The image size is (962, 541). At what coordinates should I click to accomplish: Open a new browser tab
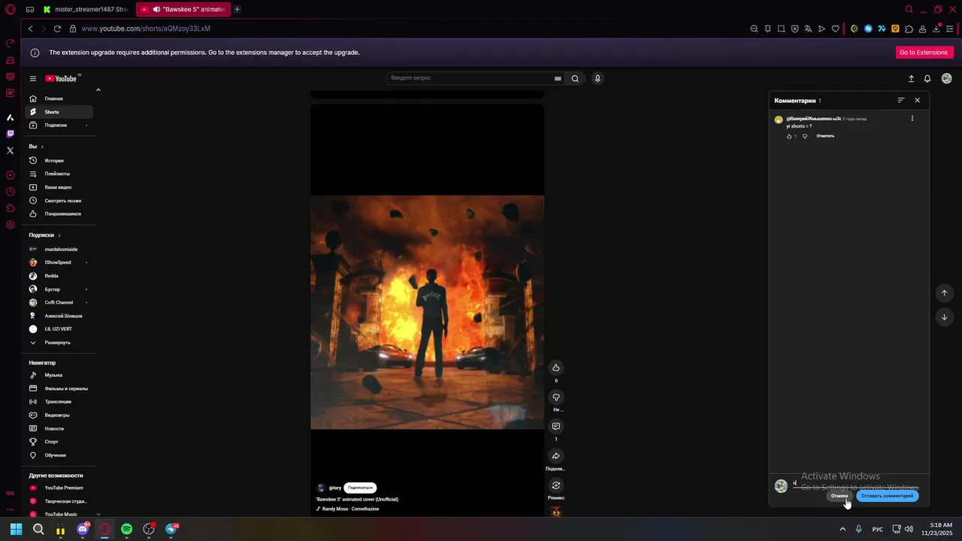click(237, 9)
